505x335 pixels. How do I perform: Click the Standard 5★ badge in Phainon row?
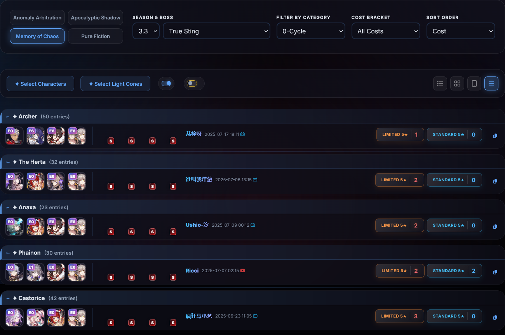tap(454, 271)
